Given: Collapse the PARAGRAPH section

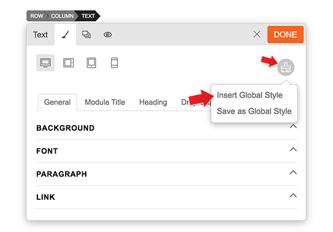Looking at the screenshot, I should point(293,173).
